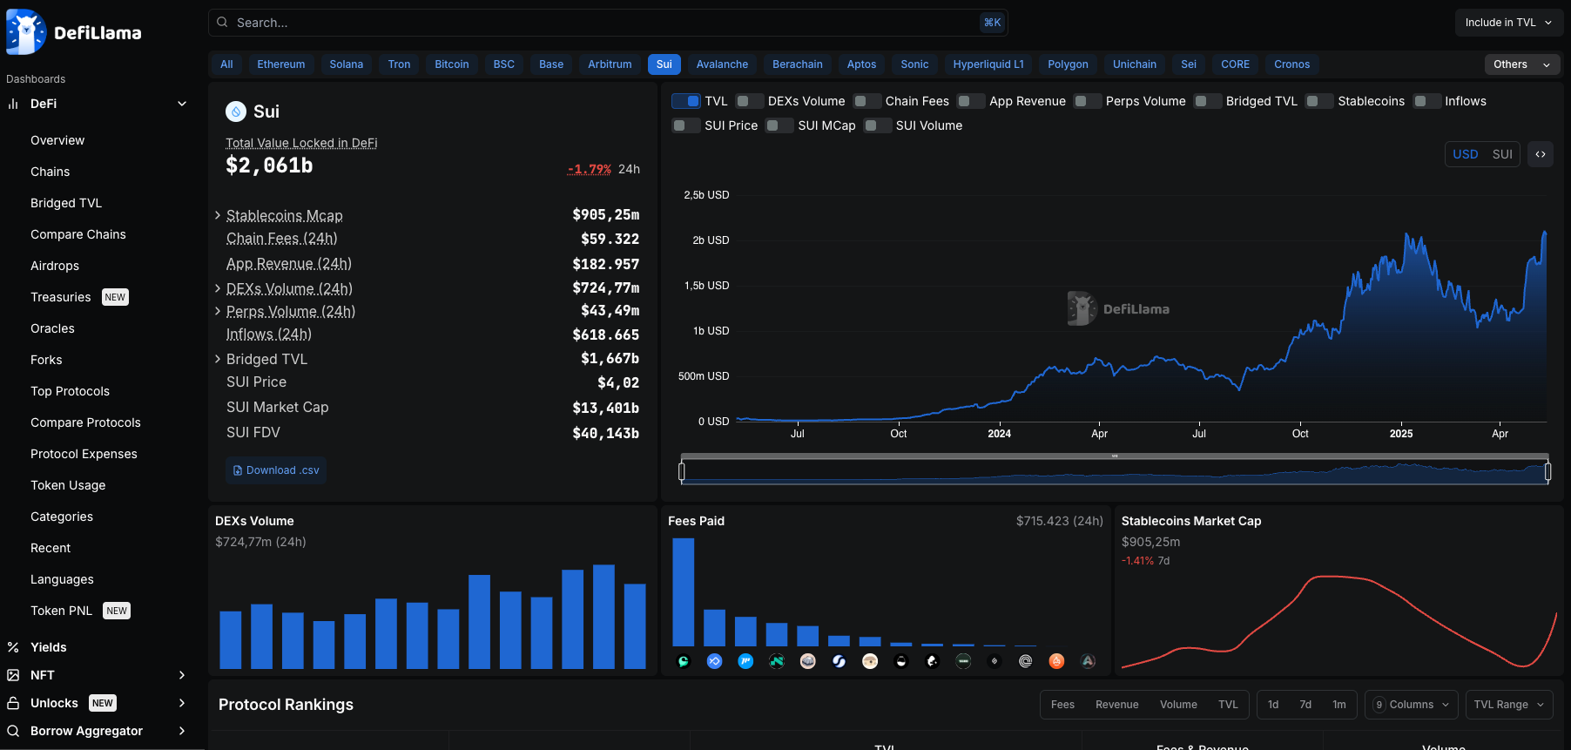1571x750 pixels.
Task: Enable the Bridged TVL chart toggle
Action: (x=1208, y=101)
